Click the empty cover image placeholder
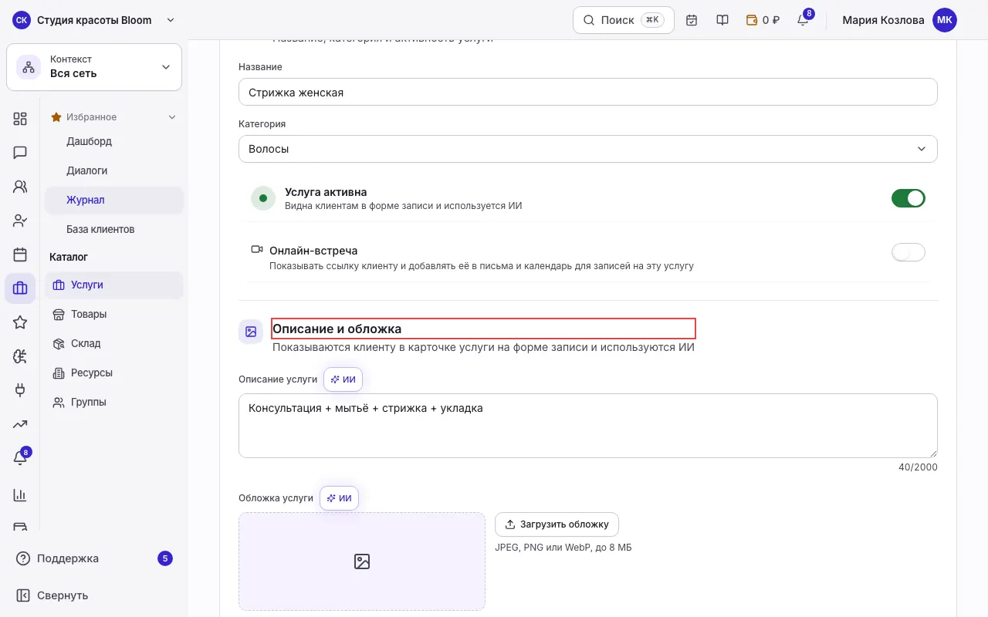This screenshot has height=617, width=988. pos(362,561)
